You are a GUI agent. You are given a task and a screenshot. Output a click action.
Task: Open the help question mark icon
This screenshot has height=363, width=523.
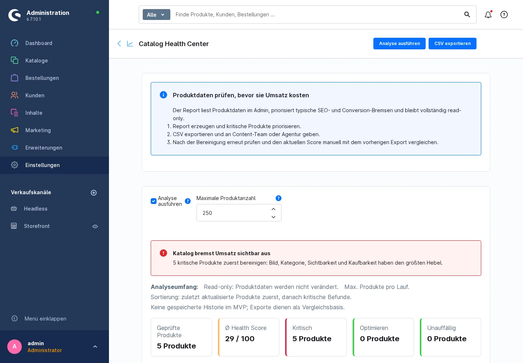(x=504, y=15)
